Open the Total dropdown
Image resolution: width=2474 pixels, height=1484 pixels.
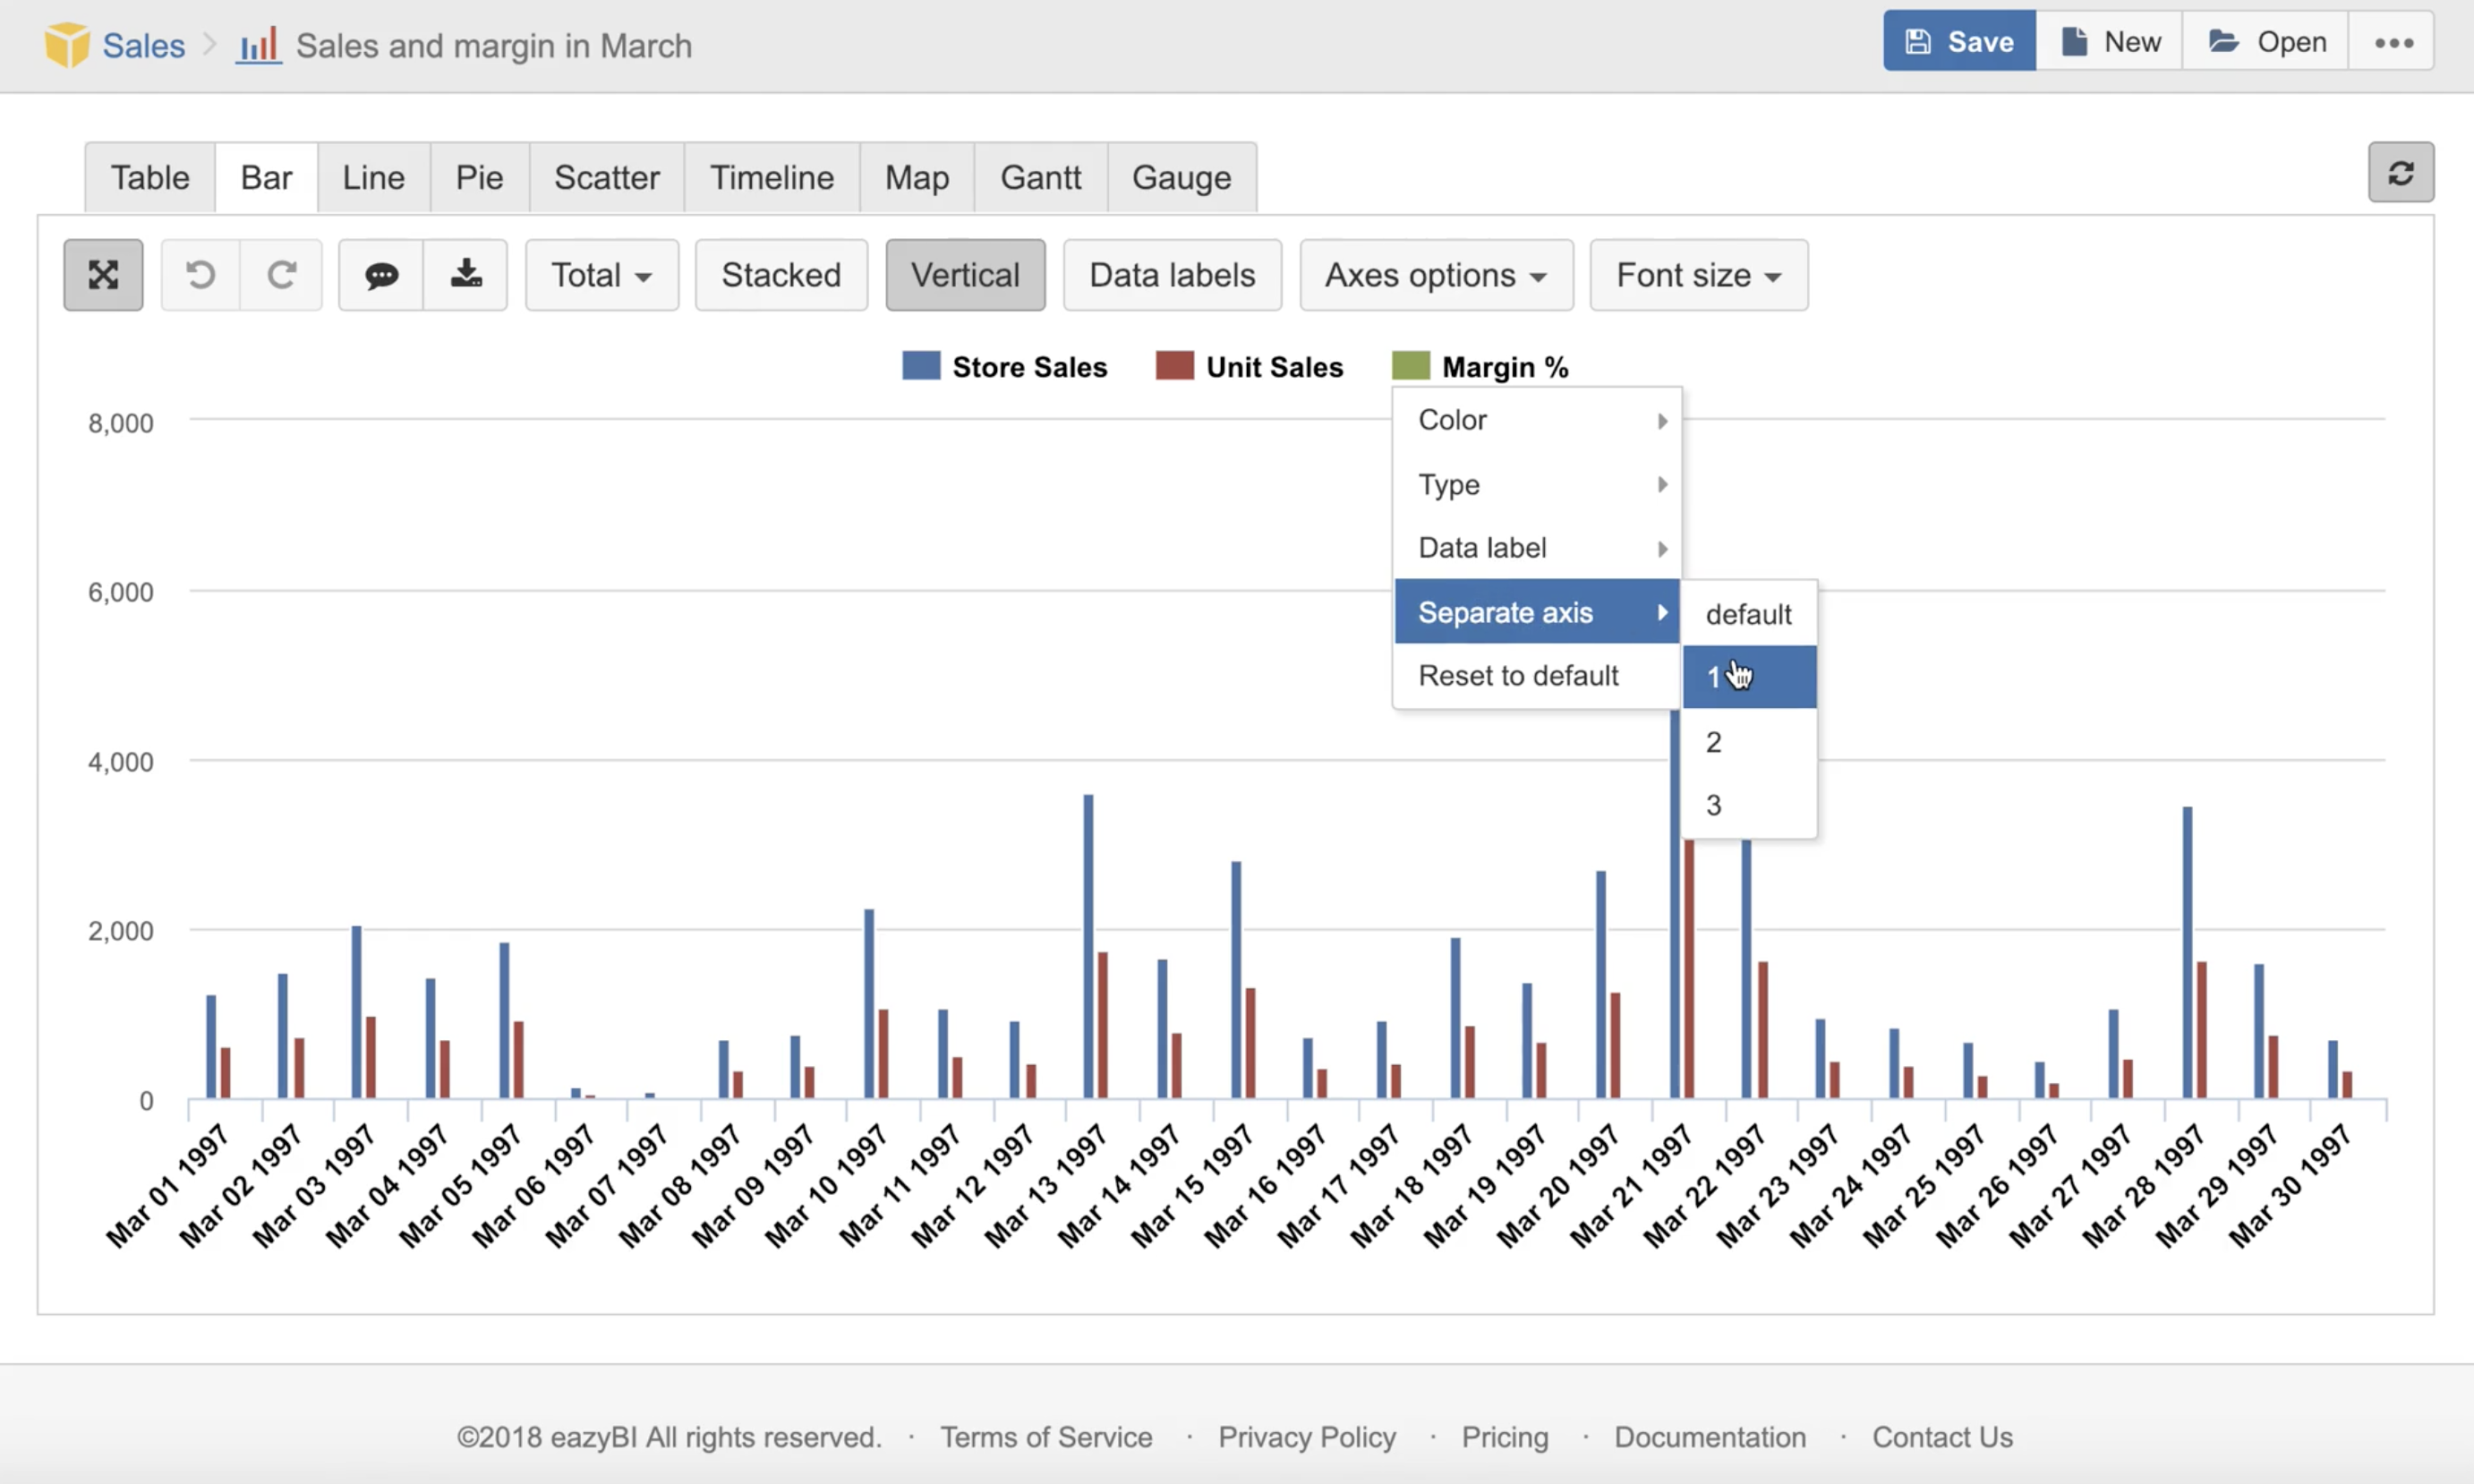[x=601, y=275]
